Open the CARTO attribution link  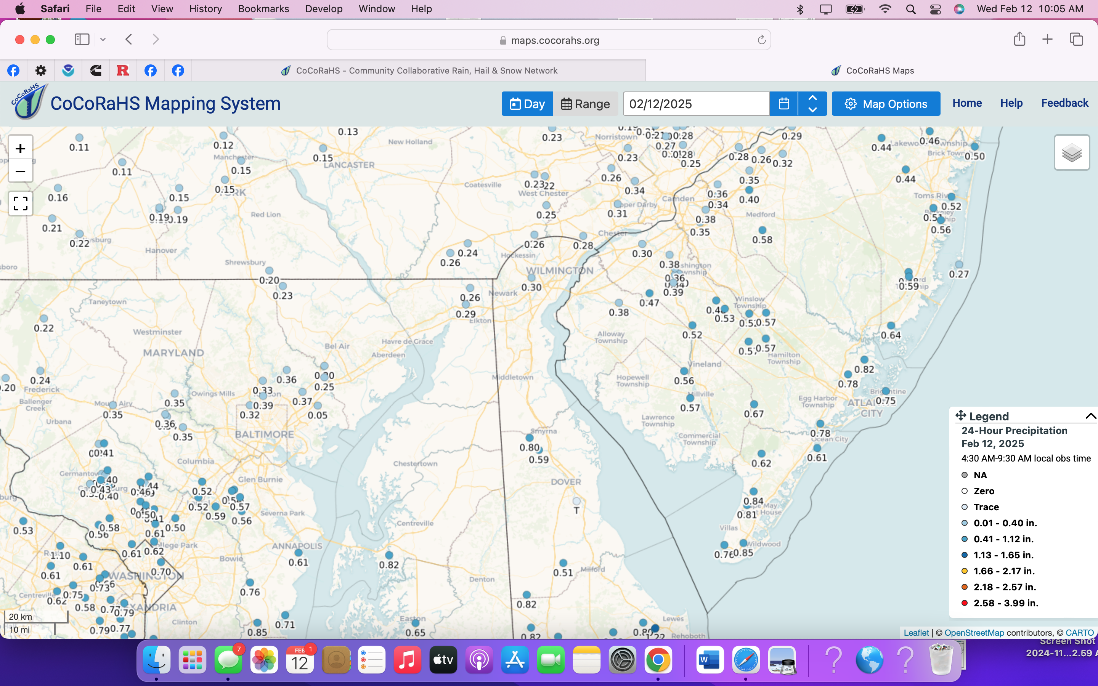click(1079, 633)
